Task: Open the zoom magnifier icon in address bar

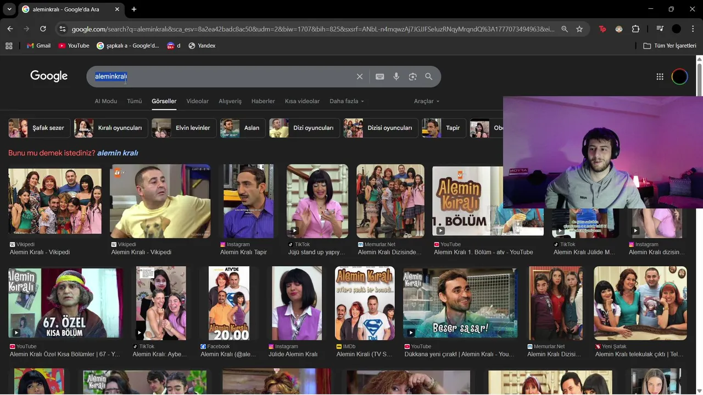Action: click(x=565, y=29)
